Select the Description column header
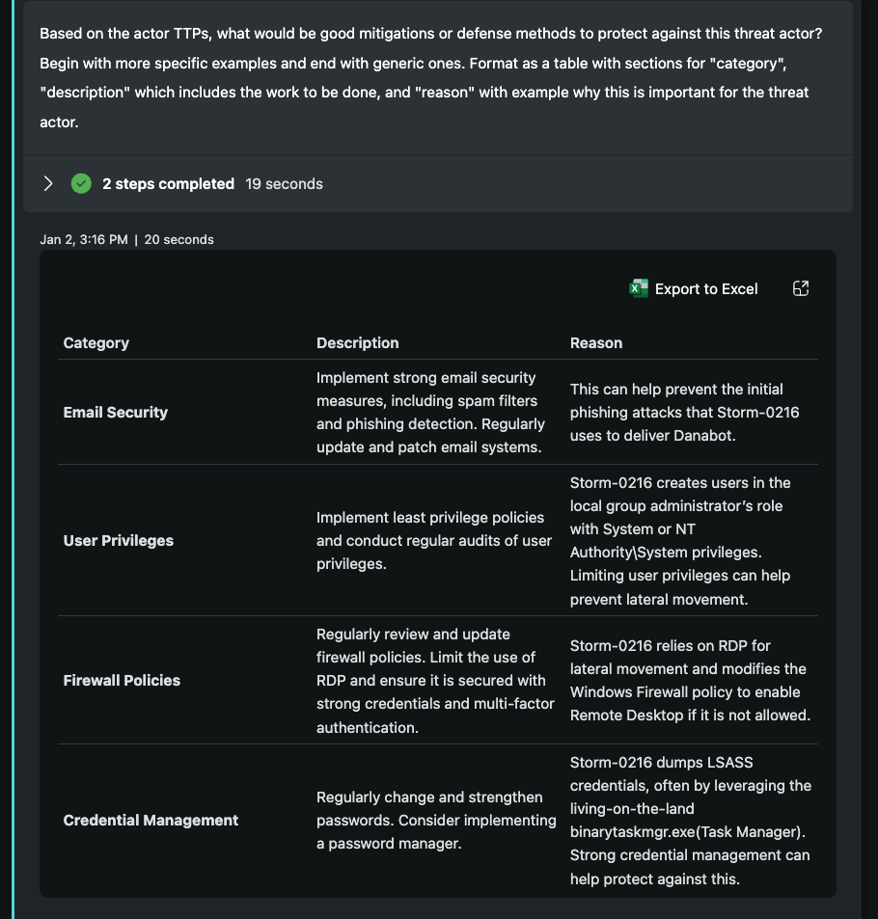This screenshot has width=878, height=919. (357, 342)
